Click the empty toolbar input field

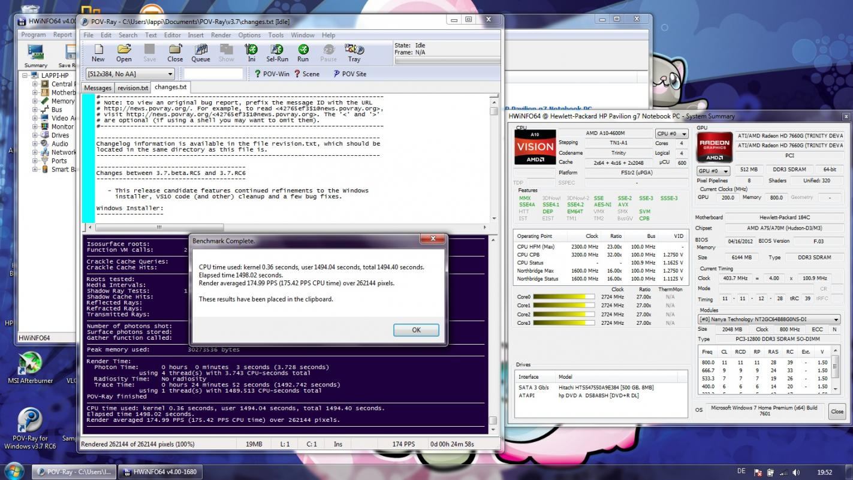pos(213,74)
